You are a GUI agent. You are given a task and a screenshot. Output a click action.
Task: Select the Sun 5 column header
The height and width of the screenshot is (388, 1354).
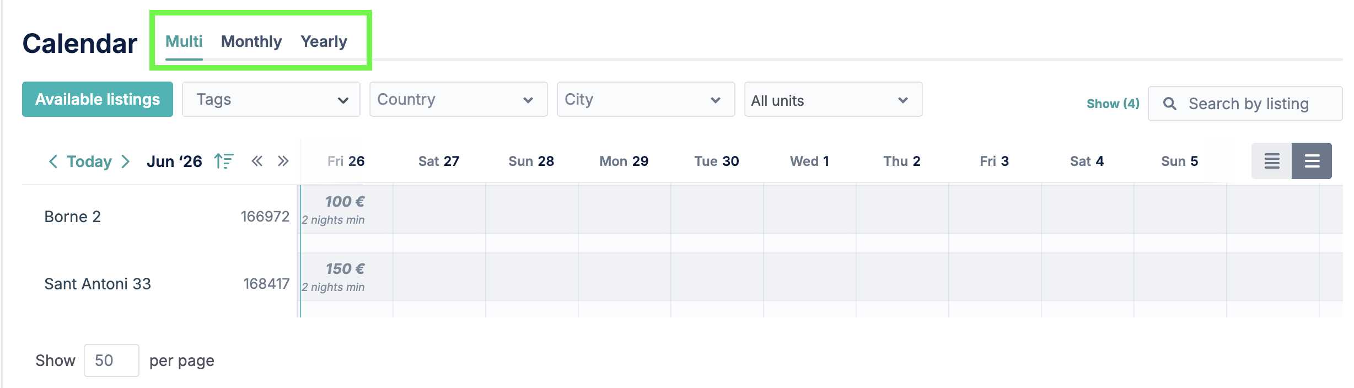(x=1180, y=161)
